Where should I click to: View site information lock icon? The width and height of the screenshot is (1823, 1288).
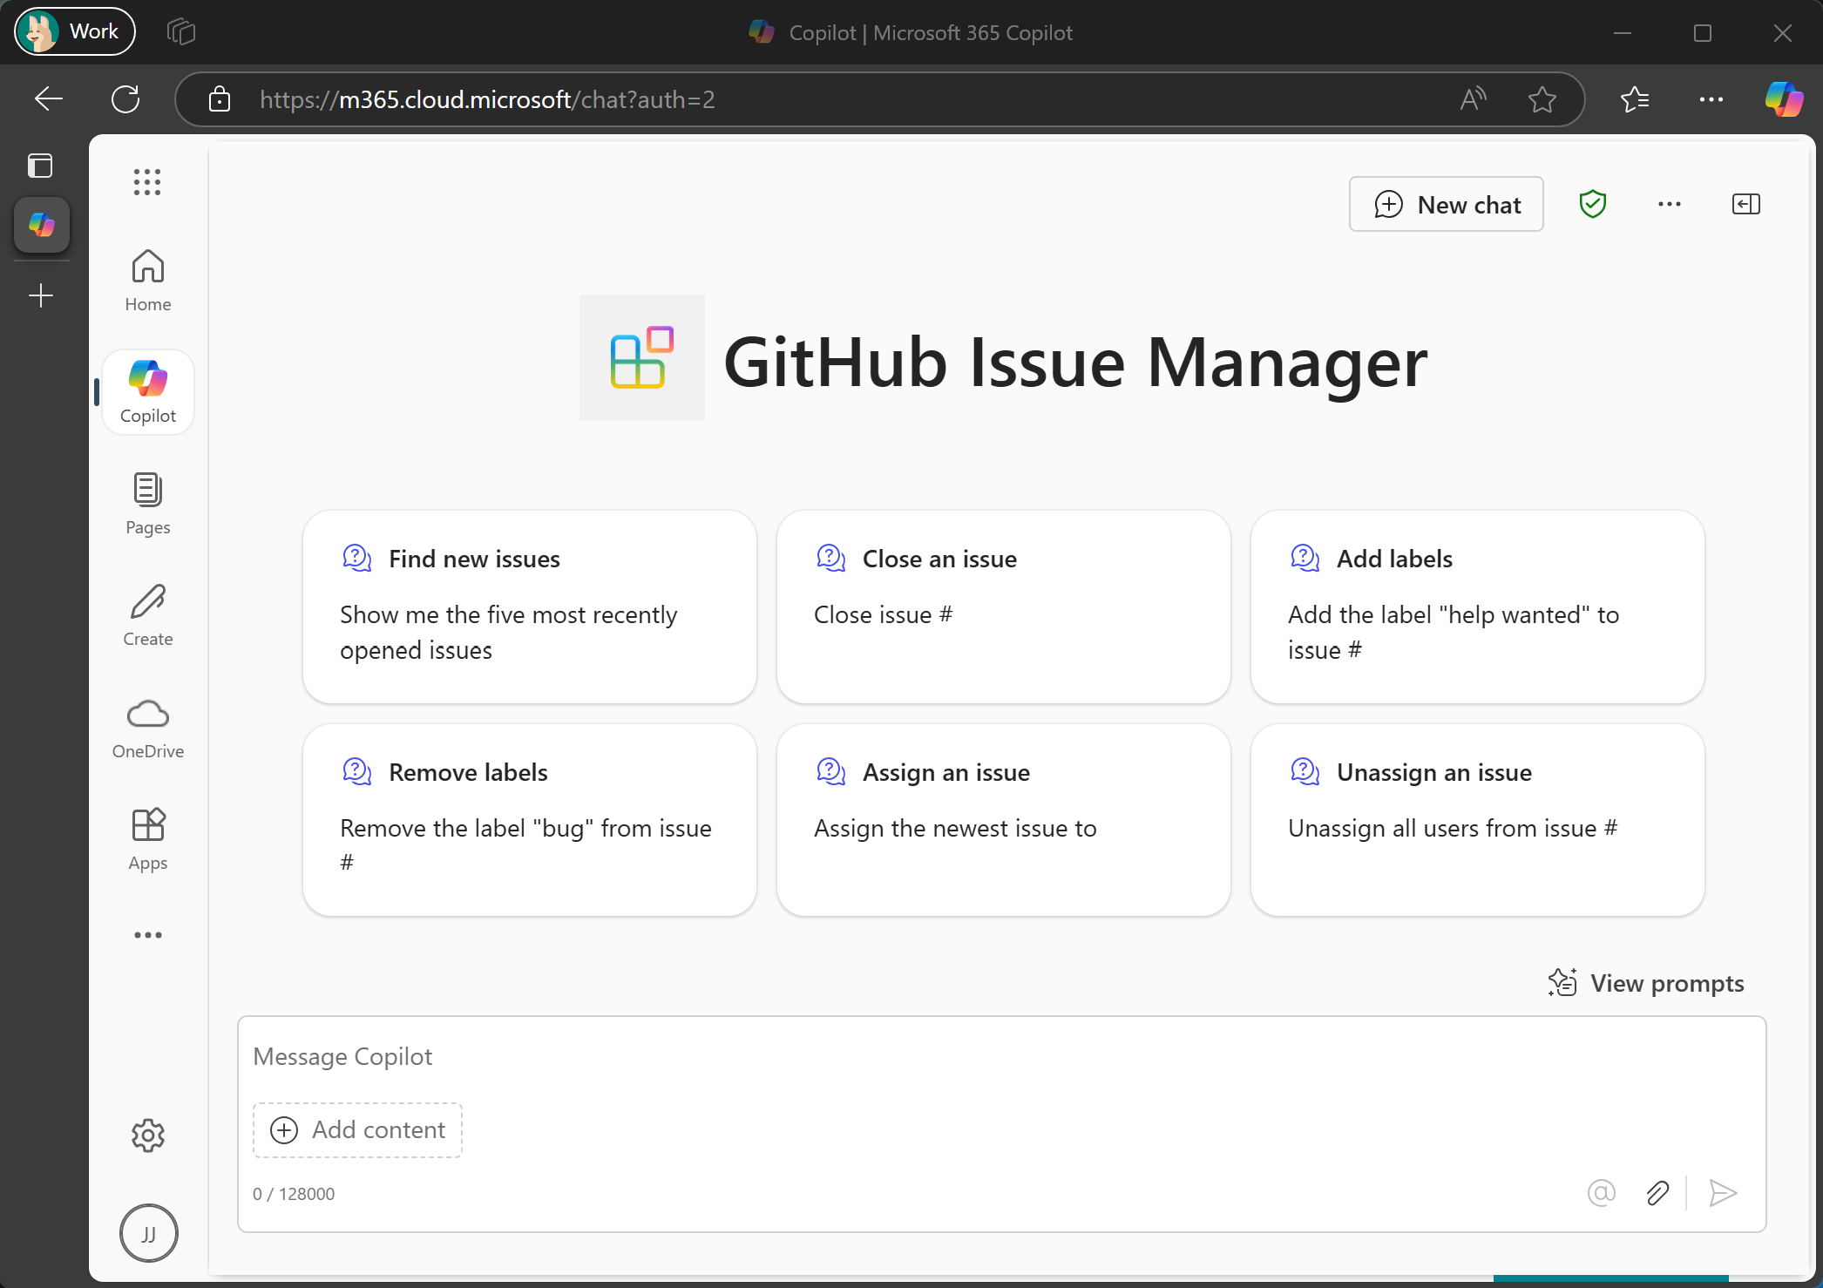tap(220, 99)
